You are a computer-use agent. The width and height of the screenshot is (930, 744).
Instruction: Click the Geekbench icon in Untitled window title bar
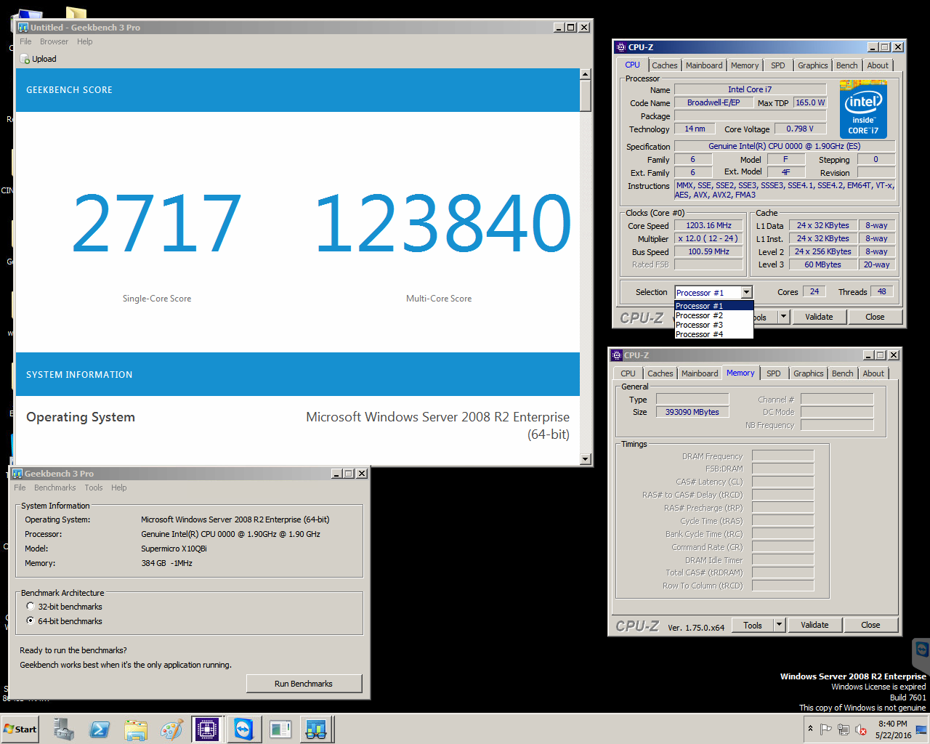(x=23, y=28)
